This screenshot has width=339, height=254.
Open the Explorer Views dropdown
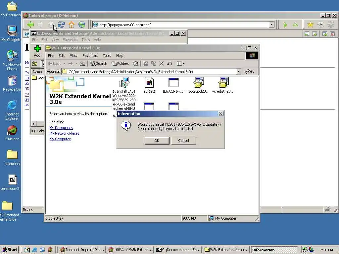coord(180,63)
